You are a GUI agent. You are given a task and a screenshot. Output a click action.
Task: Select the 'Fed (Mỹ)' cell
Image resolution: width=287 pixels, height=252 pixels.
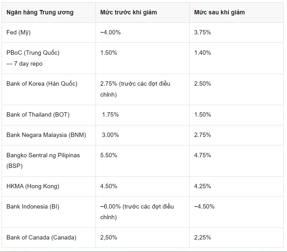pyautogui.click(x=18, y=33)
